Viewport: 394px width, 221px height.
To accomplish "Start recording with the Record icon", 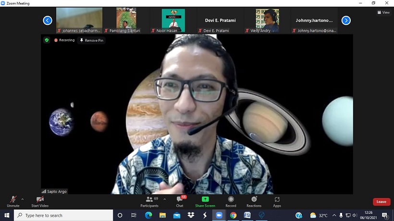I will [231, 199].
